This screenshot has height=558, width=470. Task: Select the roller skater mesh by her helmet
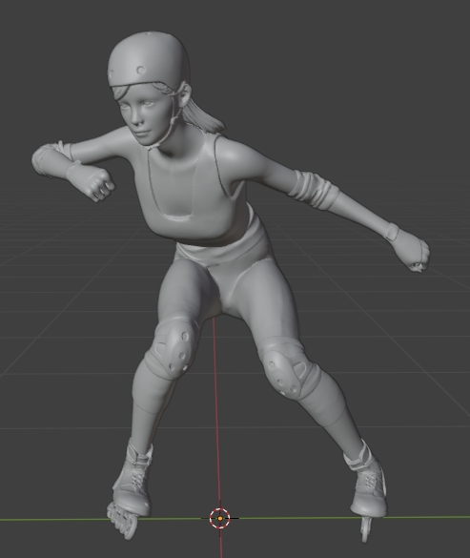pos(149,59)
